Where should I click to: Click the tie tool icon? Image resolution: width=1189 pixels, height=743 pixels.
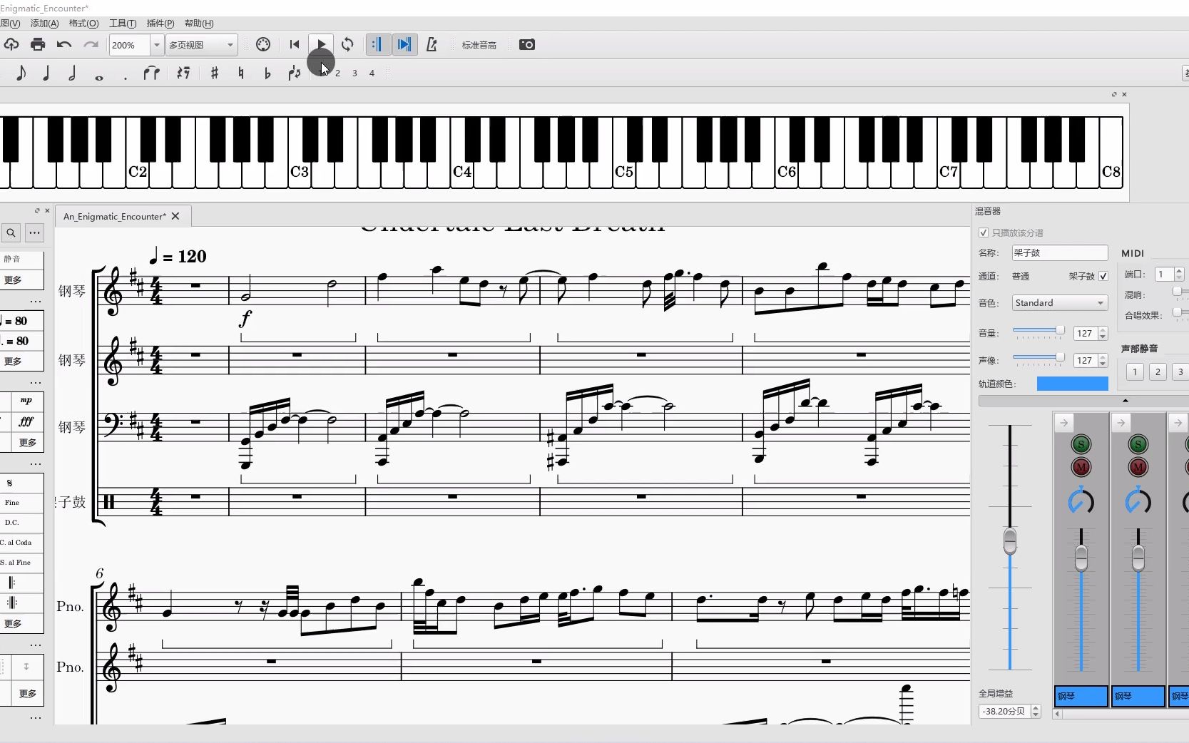pos(151,73)
